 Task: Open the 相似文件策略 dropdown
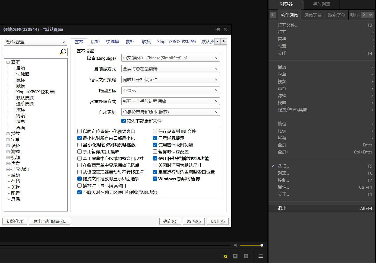point(170,80)
